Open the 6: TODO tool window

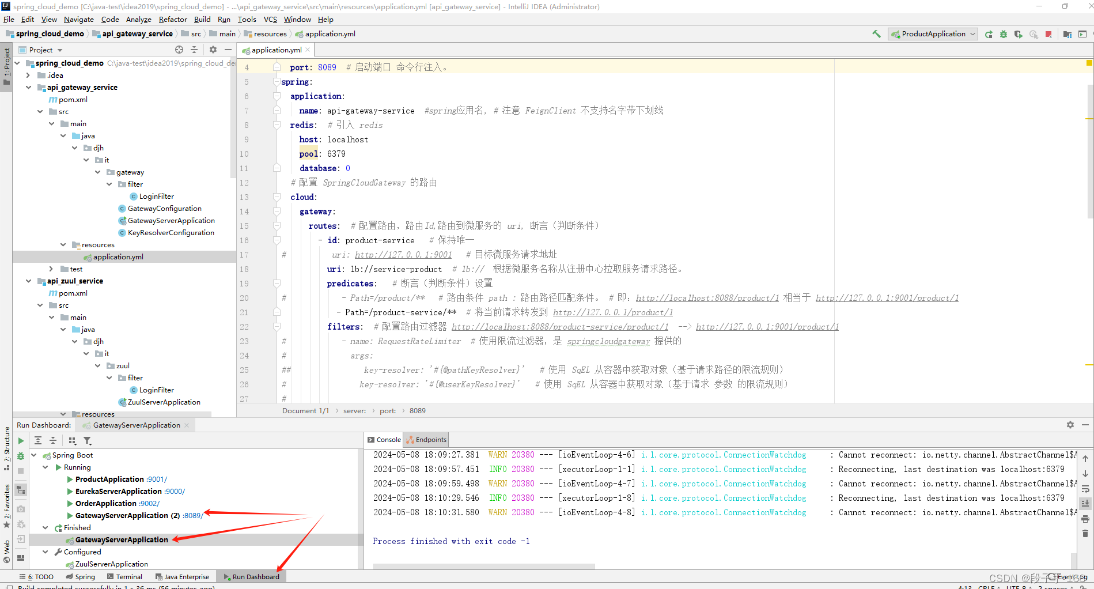(36, 577)
